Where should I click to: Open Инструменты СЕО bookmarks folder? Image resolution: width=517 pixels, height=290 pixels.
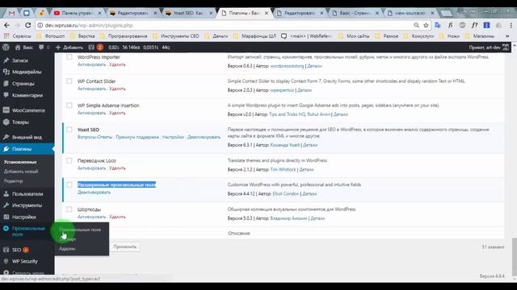tap(176, 35)
